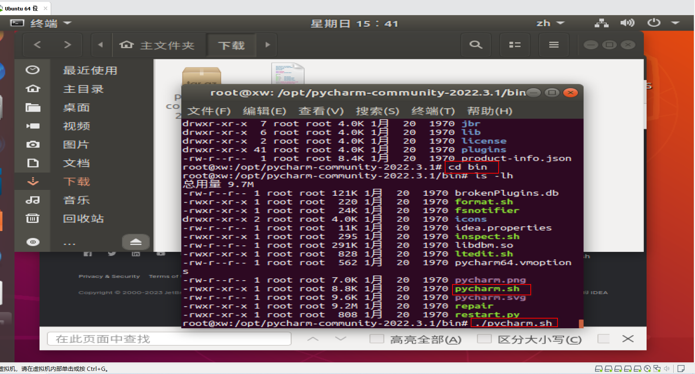The width and height of the screenshot is (695, 374).
Task: Select the Videos (视频) sidebar icon
Action: tap(33, 126)
